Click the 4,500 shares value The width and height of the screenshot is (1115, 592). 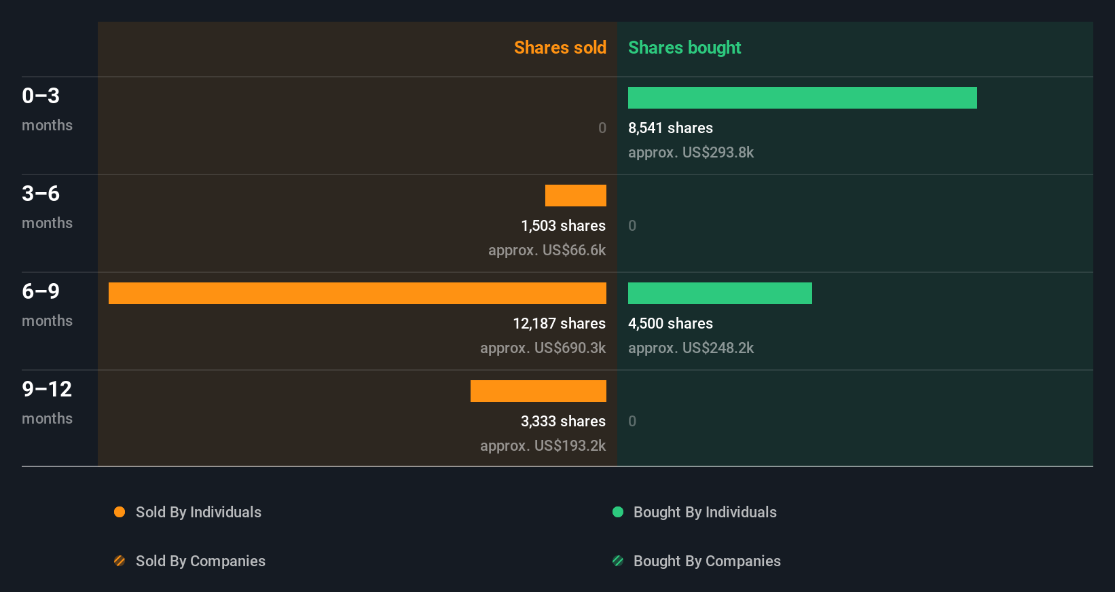tap(670, 323)
